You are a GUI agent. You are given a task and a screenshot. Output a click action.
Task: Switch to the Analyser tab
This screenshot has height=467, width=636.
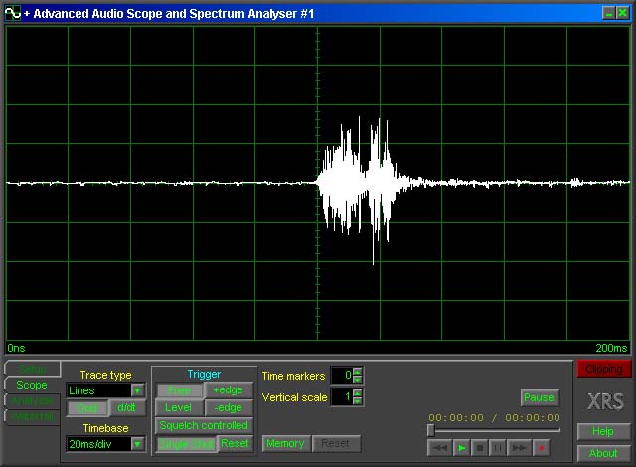pyautogui.click(x=33, y=400)
